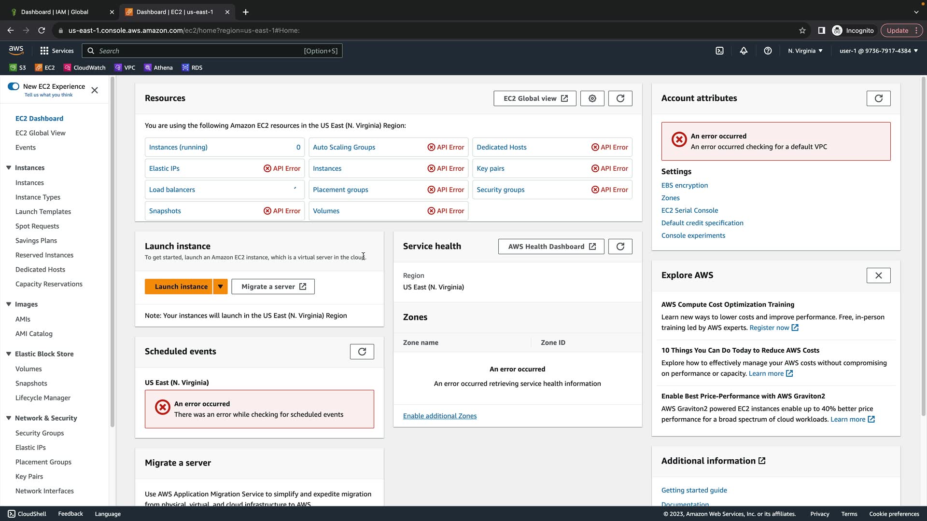Open the N. Virginia region dropdown

pos(805,51)
